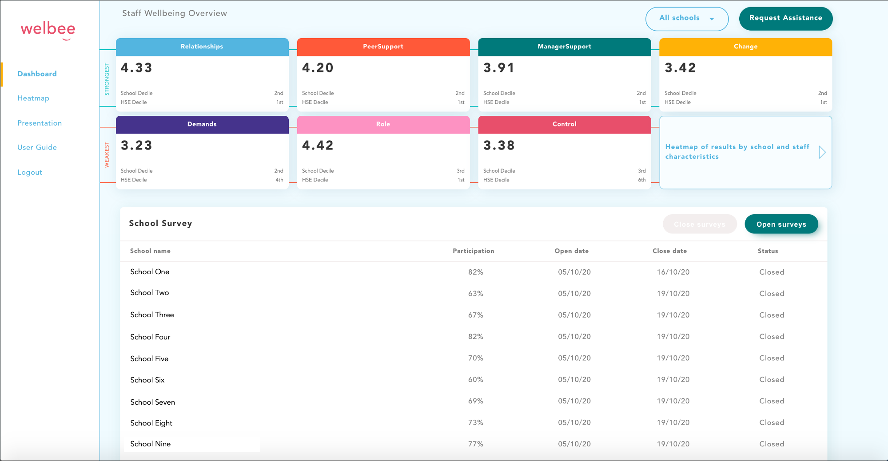Open the Dashboard menu item
This screenshot has width=888, height=461.
point(37,74)
